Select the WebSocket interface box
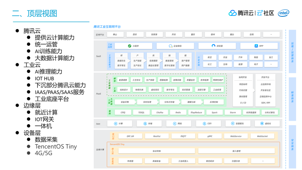This screenshot has height=170, width=302. [262, 136]
